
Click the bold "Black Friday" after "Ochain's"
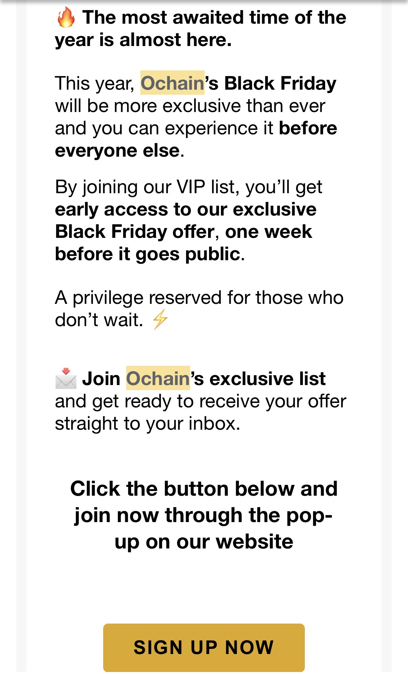click(280, 83)
